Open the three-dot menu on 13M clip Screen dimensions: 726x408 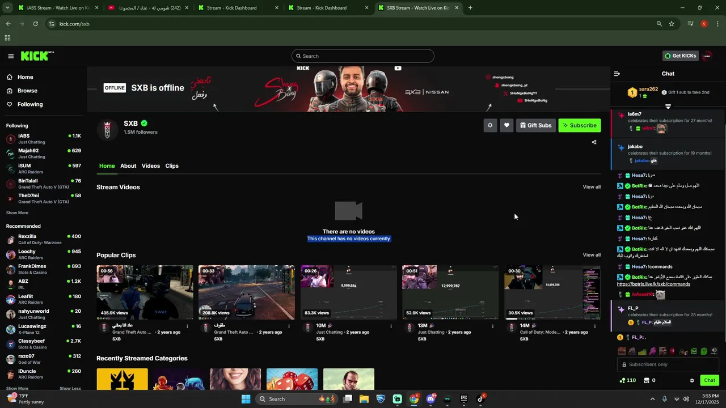pyautogui.click(x=492, y=326)
